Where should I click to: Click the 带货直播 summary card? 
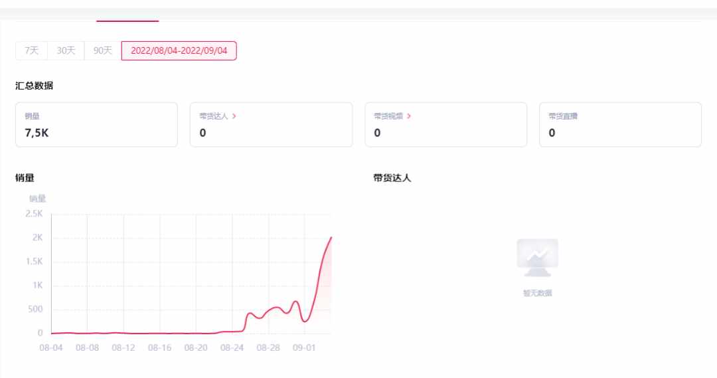pyautogui.click(x=620, y=124)
